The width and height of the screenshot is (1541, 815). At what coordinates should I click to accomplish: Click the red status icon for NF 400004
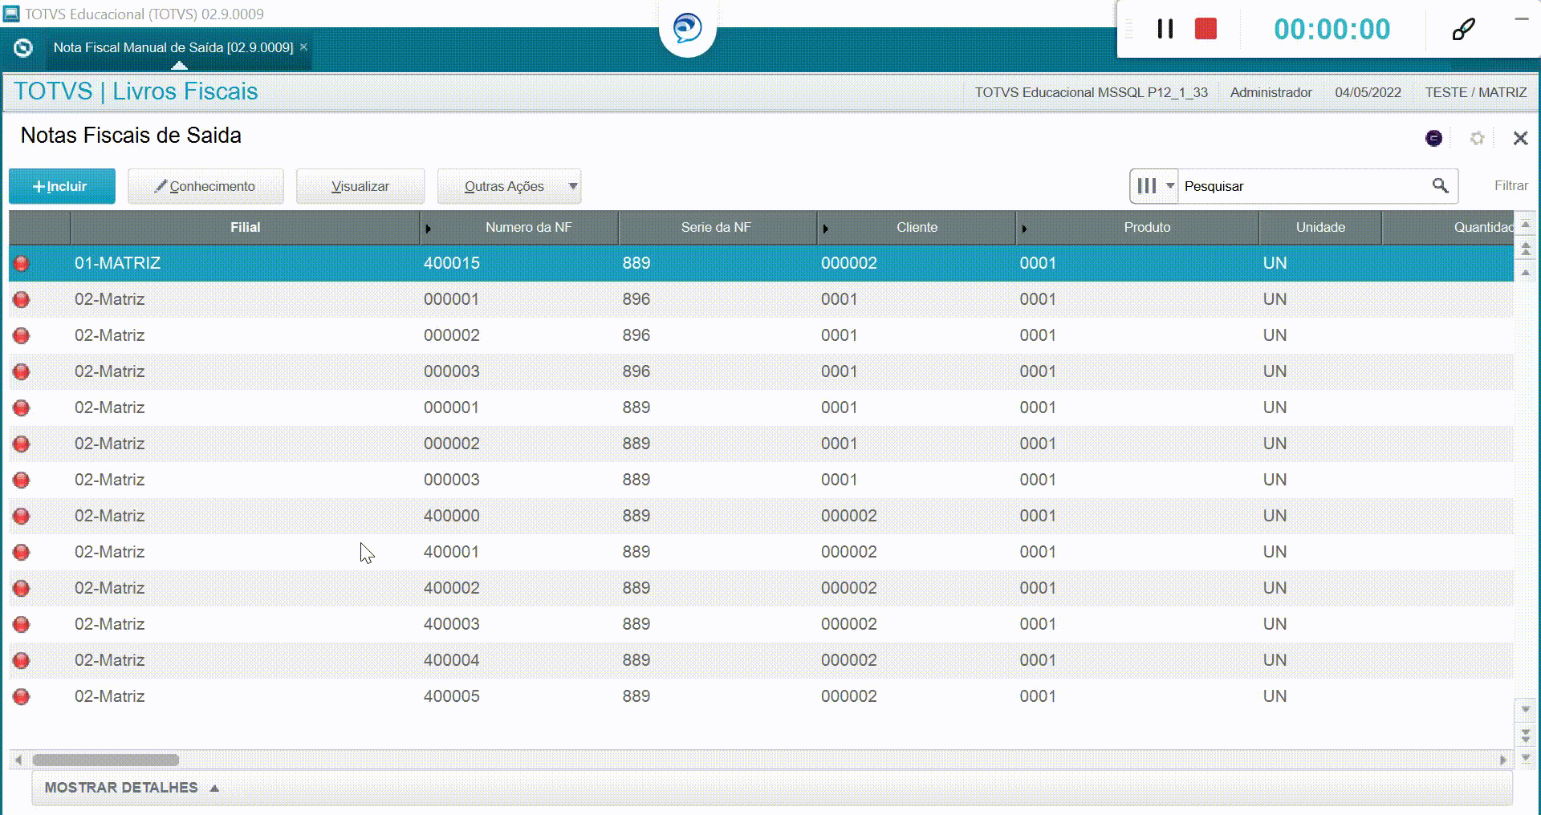pos(22,660)
